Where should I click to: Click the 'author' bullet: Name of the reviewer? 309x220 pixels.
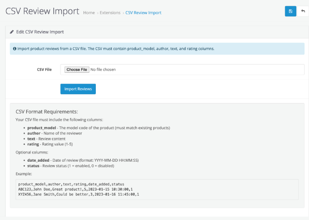pos(55,133)
